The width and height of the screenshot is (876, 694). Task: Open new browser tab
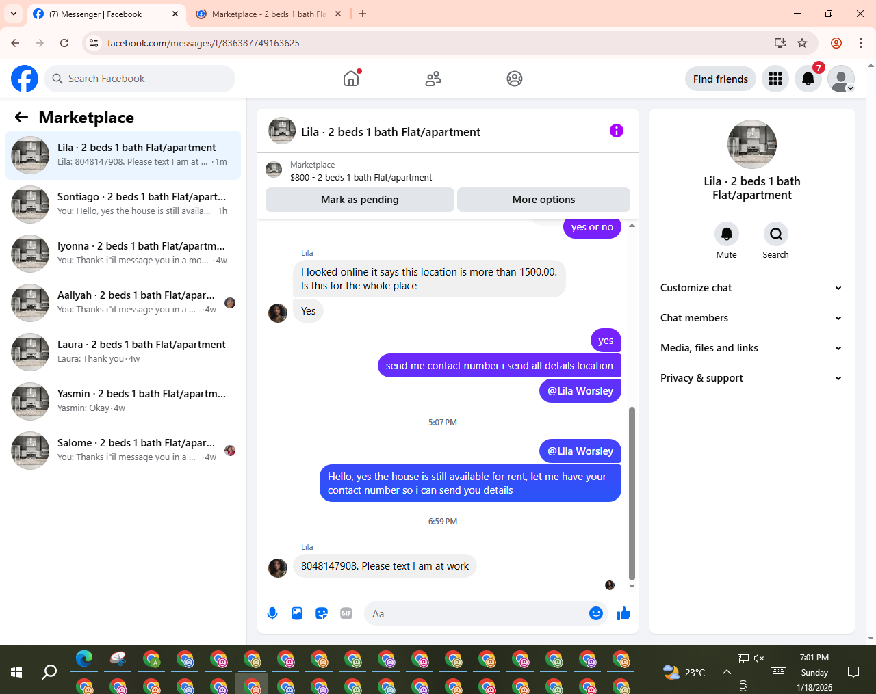tap(363, 14)
